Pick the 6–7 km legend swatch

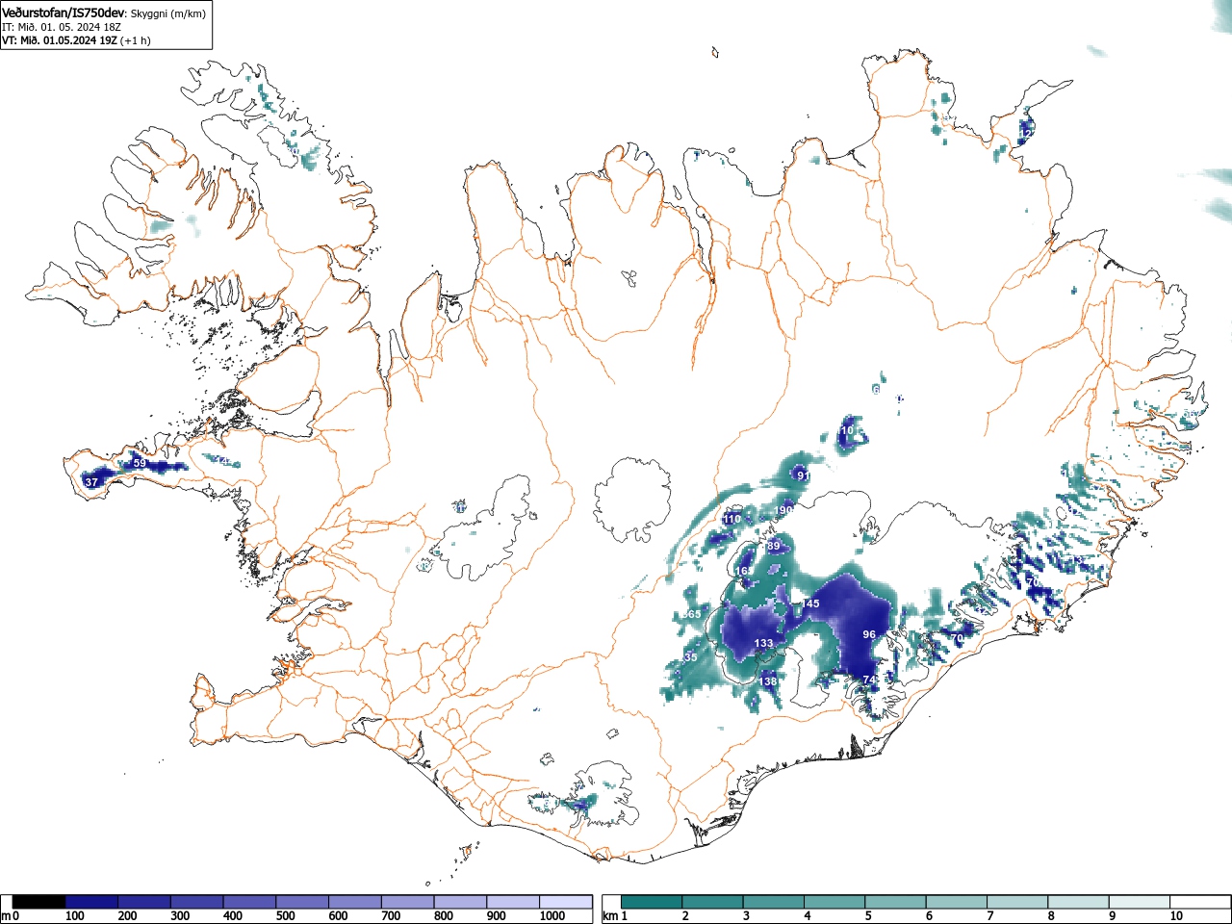click(x=955, y=902)
